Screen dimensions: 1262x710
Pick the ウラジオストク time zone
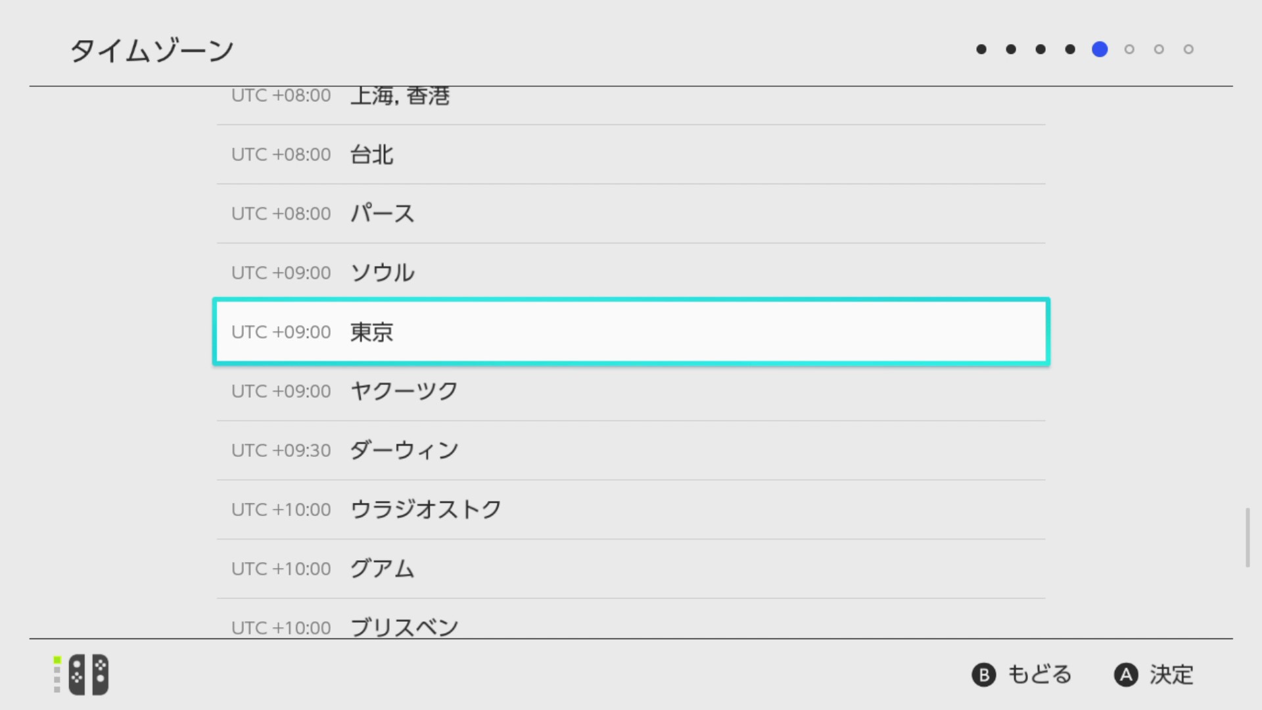pos(631,509)
